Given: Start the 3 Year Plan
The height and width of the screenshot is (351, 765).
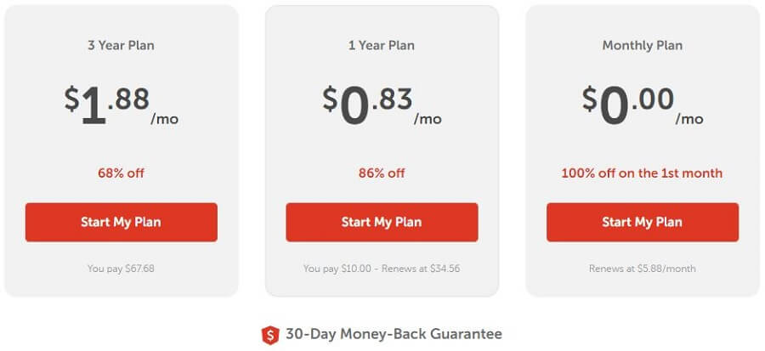Looking at the screenshot, I should pyautogui.click(x=122, y=223).
